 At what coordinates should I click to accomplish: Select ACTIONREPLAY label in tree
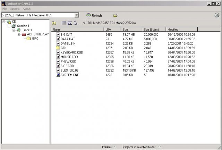[38, 34]
